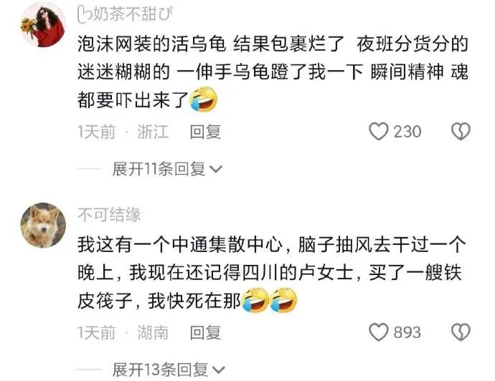This screenshot has width=495, height=381.
Task: Open username 奶茶不甜 profile
Action: click(125, 14)
